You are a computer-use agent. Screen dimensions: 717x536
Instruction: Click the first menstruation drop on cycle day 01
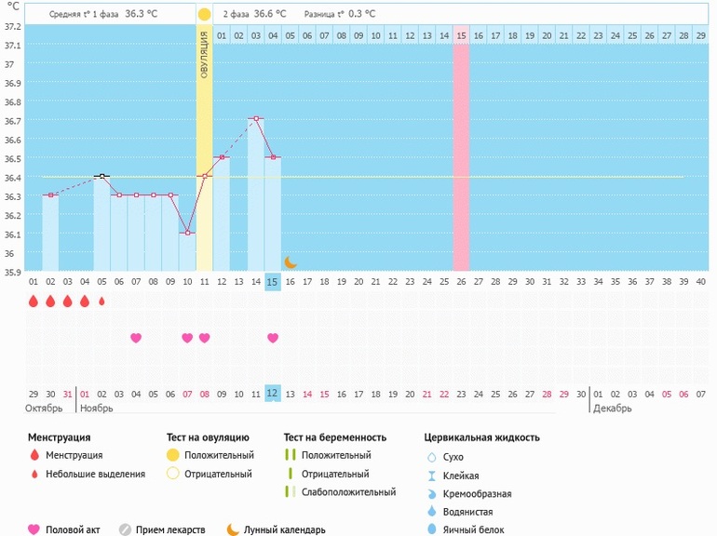pyautogui.click(x=34, y=301)
